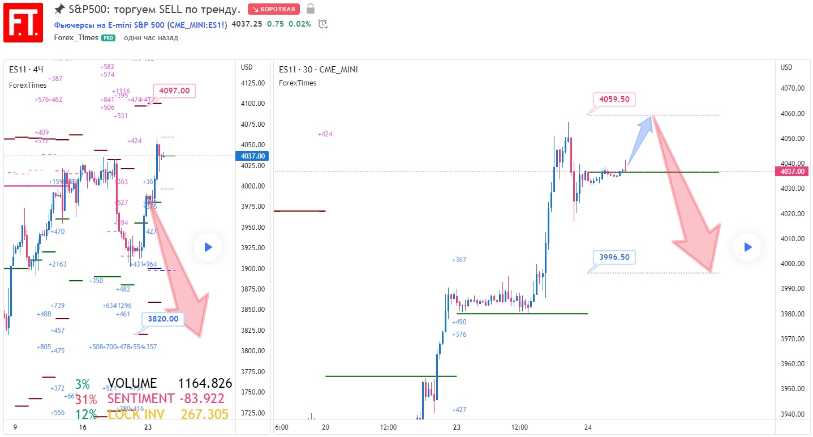Play the left 4H chart idea
Image resolution: width=813 pixels, height=437 pixels.
pyautogui.click(x=207, y=247)
